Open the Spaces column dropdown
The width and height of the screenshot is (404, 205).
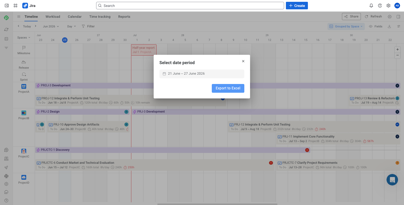[x=23, y=38]
